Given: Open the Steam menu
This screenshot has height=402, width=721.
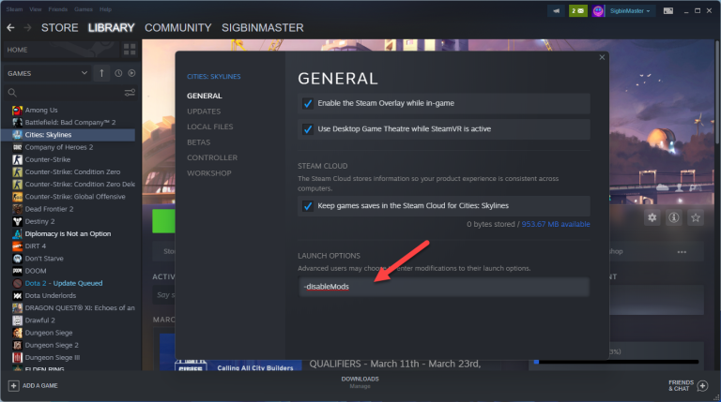Looking at the screenshot, I should pyautogui.click(x=14, y=9).
